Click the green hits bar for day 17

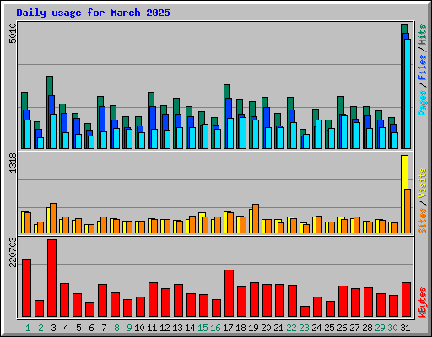pyautogui.click(x=227, y=91)
